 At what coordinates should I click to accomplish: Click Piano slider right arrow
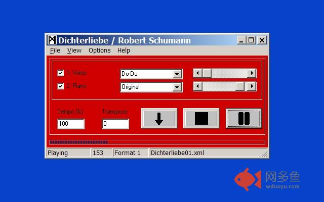coord(252,86)
